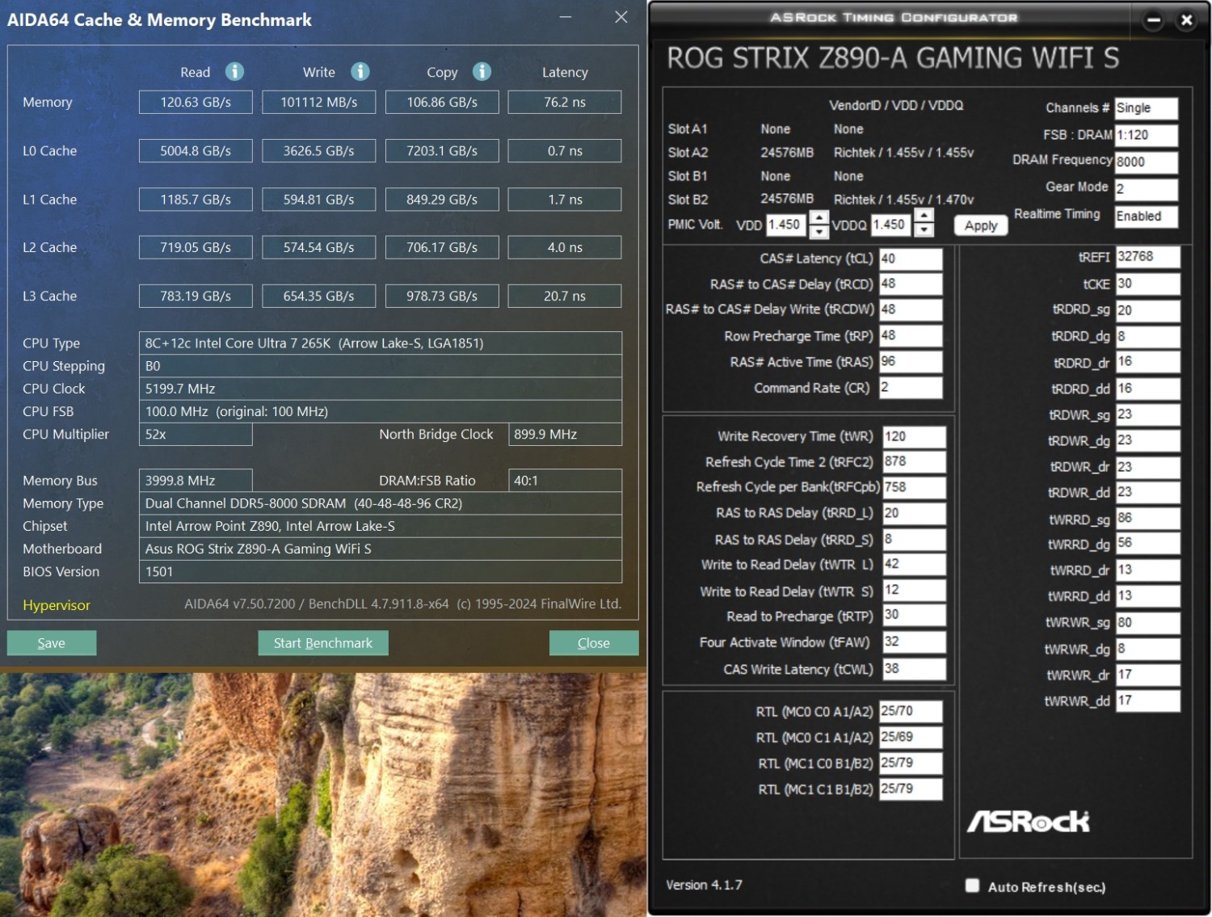The width and height of the screenshot is (1212, 917).
Task: Click the Close button in AIDA64
Action: coord(594,643)
